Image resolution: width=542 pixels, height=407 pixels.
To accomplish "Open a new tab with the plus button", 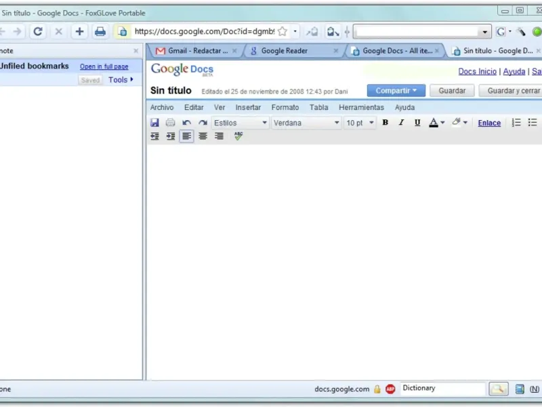I will pyautogui.click(x=79, y=31).
